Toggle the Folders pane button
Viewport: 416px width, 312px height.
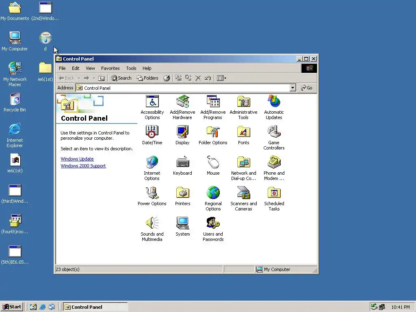point(147,78)
